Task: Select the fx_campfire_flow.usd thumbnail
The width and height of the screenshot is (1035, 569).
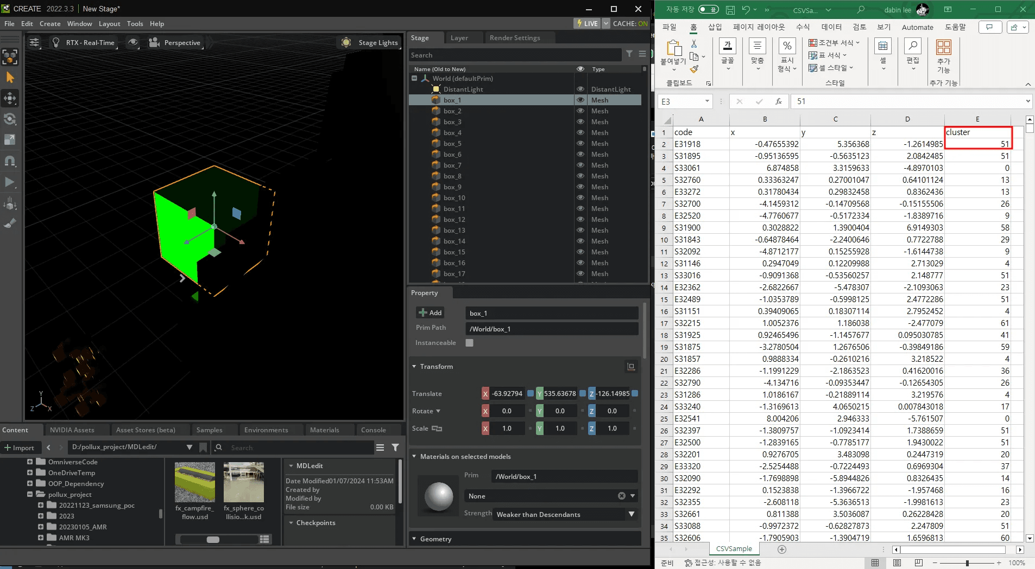Action: point(194,483)
